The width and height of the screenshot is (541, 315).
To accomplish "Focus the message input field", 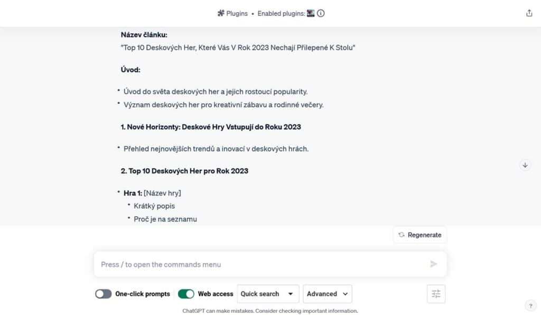I will click(x=259, y=264).
